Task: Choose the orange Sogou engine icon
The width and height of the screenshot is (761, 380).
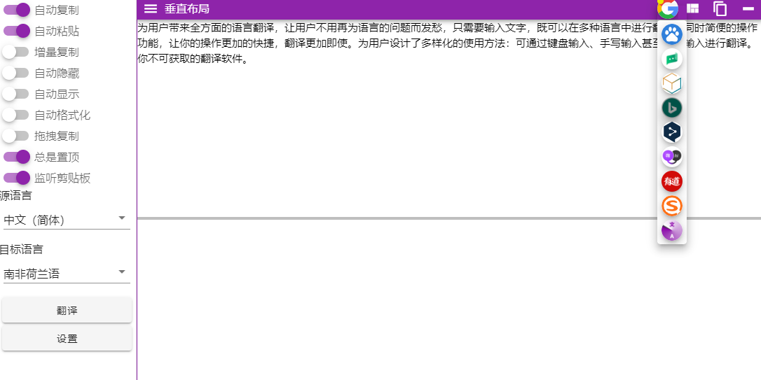Action: [x=672, y=206]
